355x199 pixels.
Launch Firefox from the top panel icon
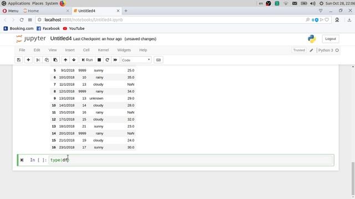tap(63, 3)
